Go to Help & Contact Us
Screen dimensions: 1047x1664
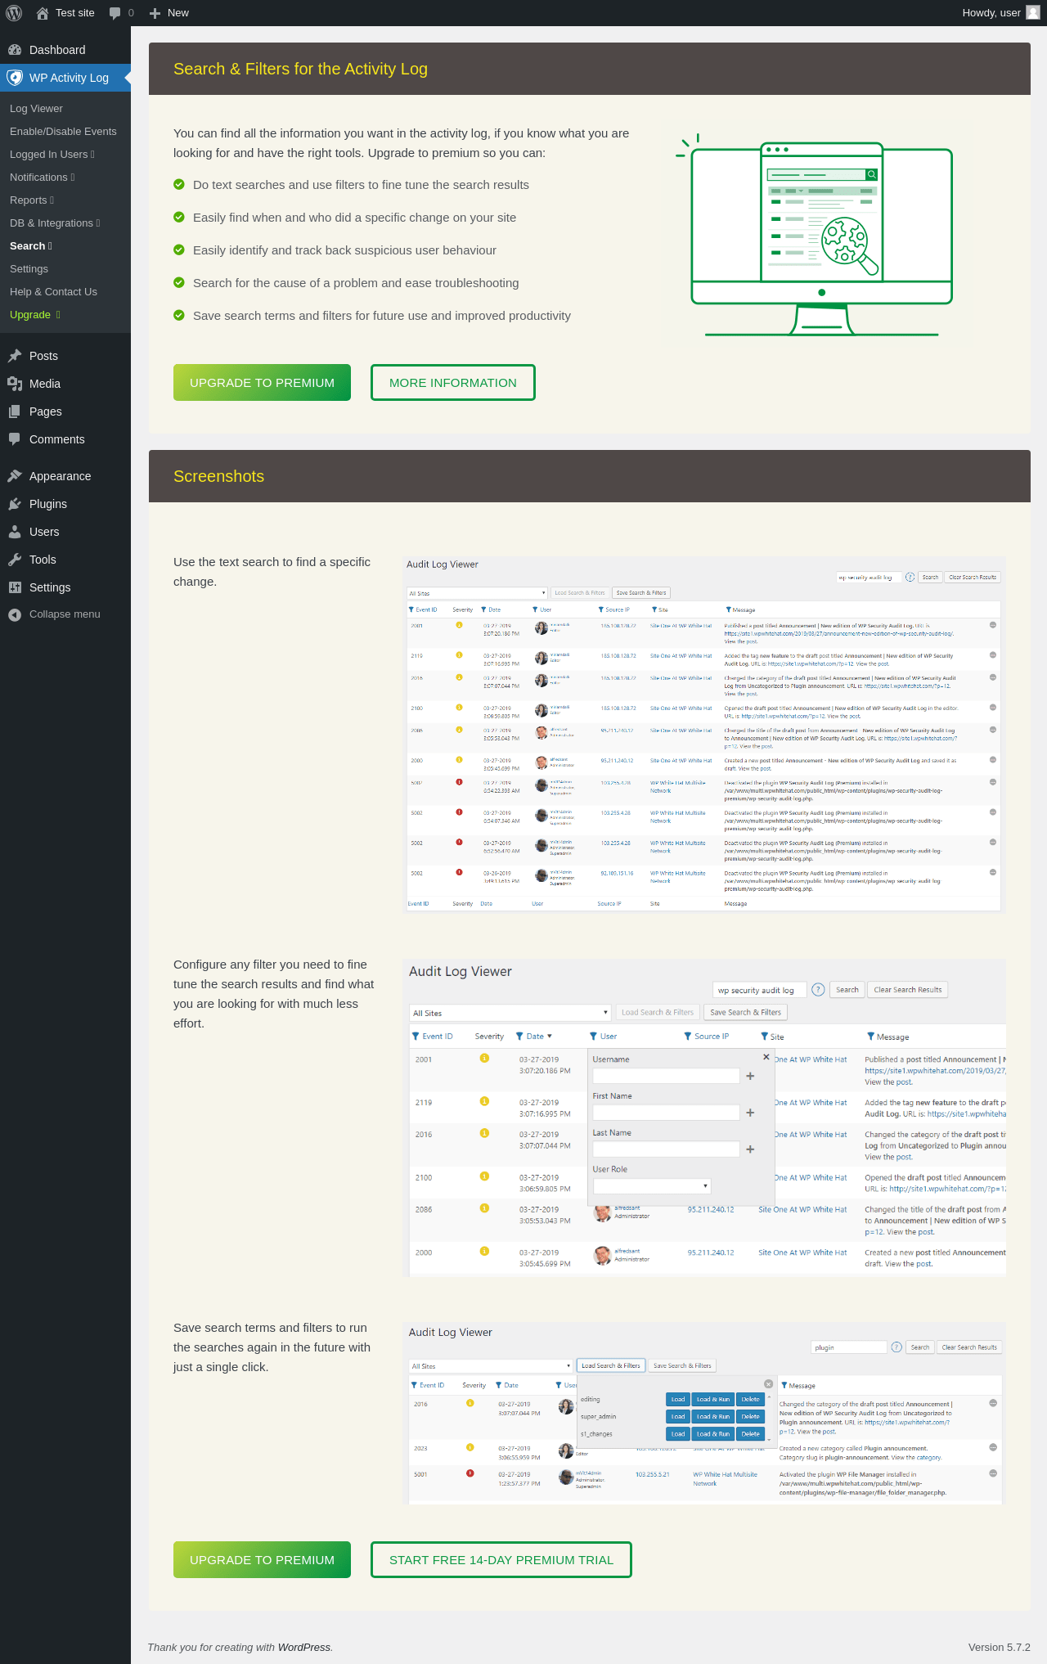coord(53,292)
